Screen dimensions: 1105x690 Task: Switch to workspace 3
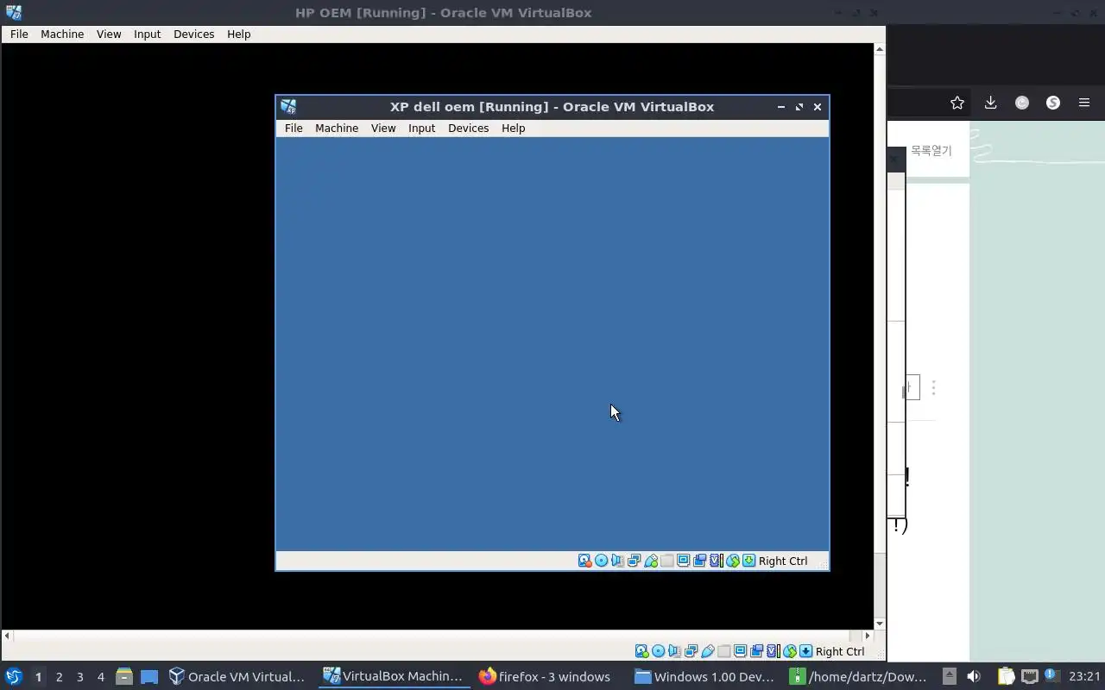[79, 677]
